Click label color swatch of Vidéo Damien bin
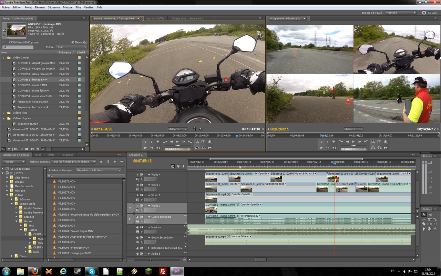This screenshot has height=276, width=441. point(79,58)
